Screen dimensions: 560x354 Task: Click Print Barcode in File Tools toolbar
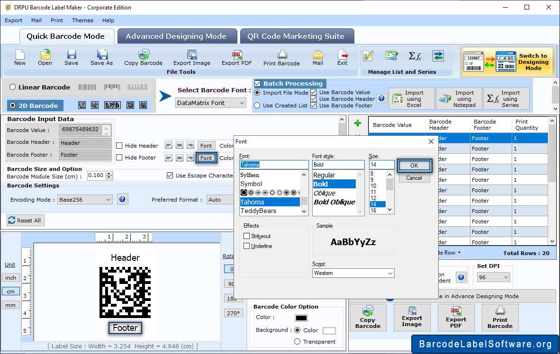[x=281, y=58]
